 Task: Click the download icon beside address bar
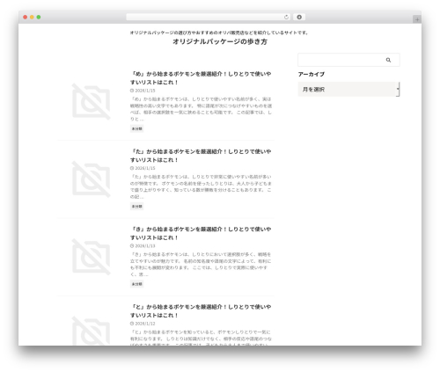click(x=299, y=17)
